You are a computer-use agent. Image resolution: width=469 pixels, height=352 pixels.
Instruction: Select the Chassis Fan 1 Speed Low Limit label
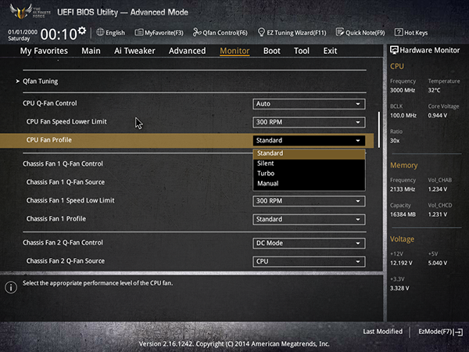(x=70, y=200)
